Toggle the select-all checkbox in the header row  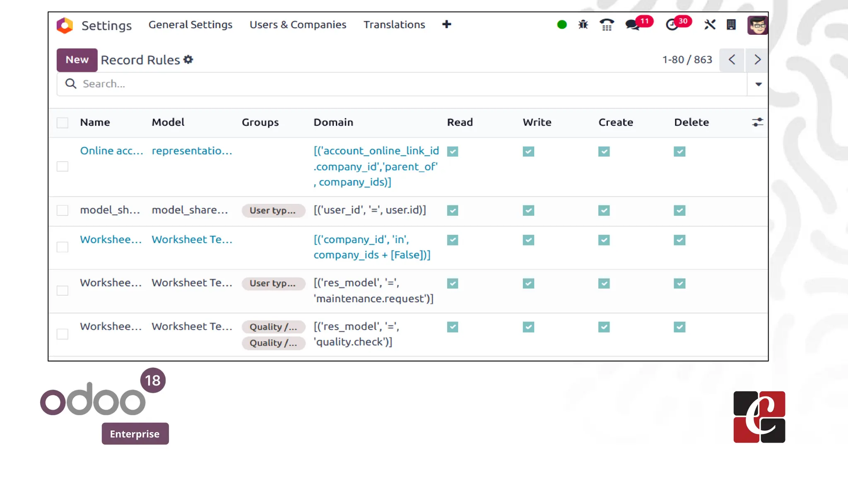(63, 123)
